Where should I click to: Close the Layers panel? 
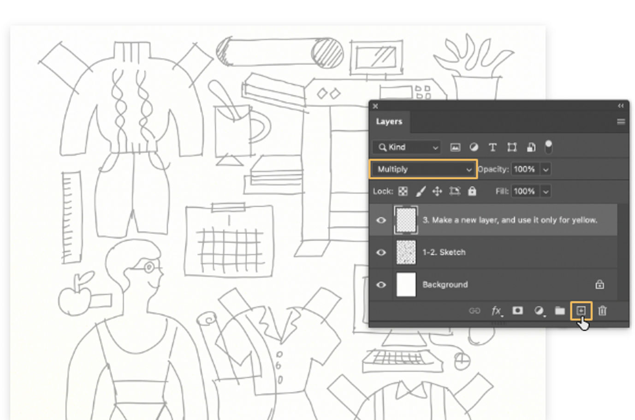coord(375,106)
